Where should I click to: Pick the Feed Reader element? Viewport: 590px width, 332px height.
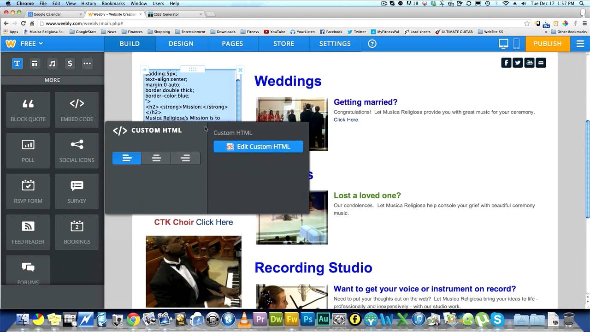click(x=28, y=233)
